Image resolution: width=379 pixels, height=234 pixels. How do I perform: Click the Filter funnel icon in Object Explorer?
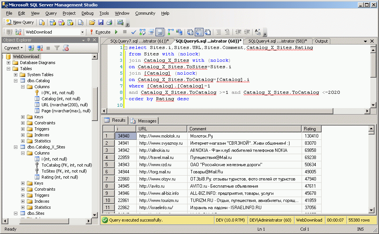(57, 48)
